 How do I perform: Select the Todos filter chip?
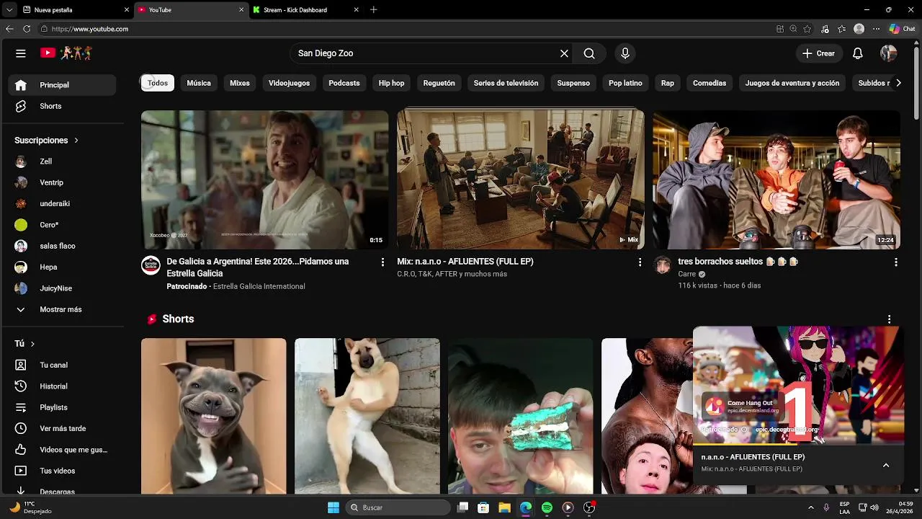click(x=158, y=83)
